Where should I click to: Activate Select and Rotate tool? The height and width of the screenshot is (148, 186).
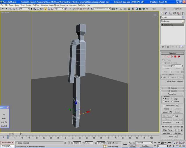click(x=49, y=9)
